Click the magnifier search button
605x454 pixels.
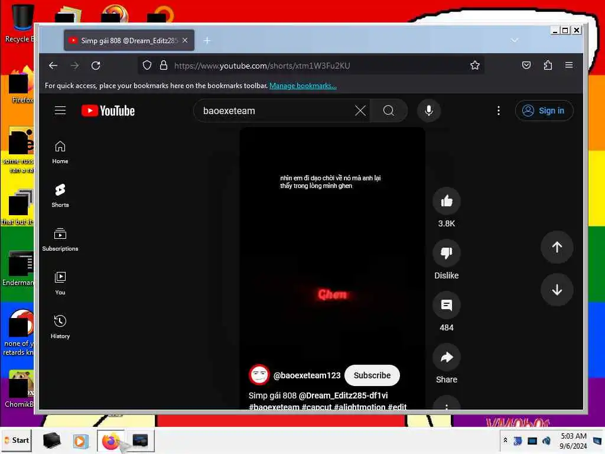tap(389, 111)
